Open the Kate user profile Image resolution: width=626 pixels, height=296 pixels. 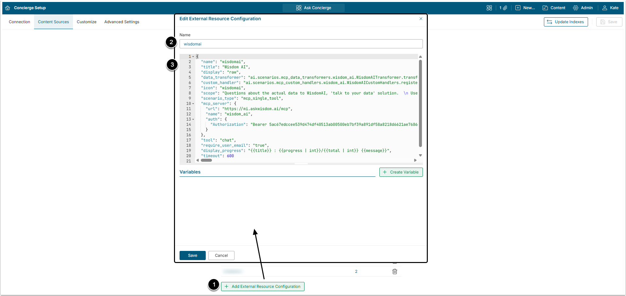[x=605, y=8]
